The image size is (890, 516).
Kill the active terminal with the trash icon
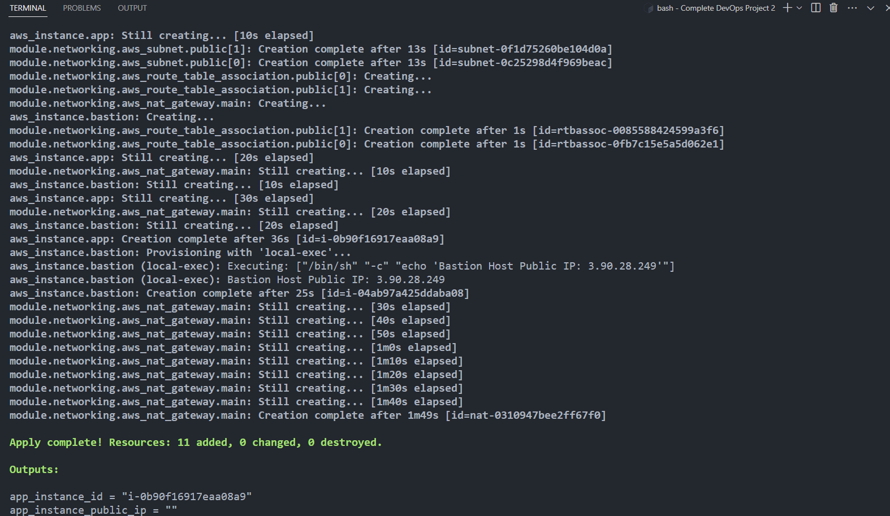pyautogui.click(x=833, y=8)
